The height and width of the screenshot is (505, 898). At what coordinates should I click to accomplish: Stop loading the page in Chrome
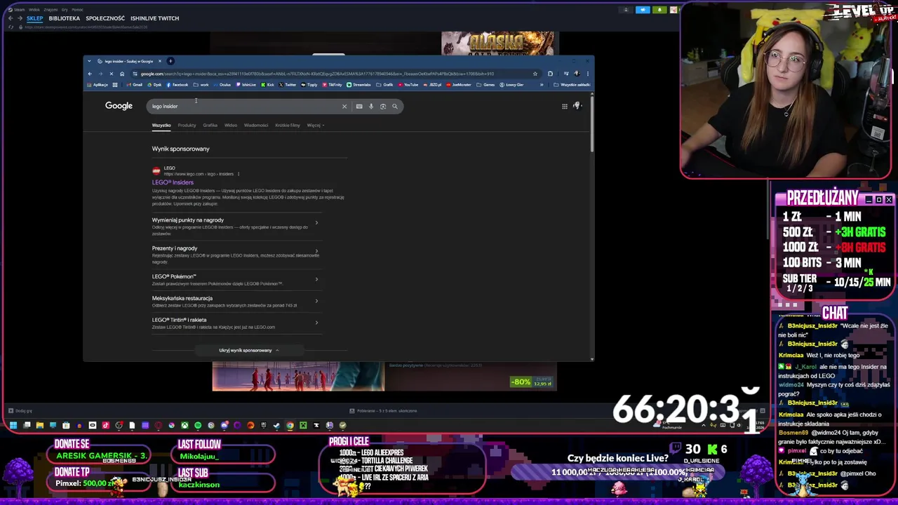point(112,74)
